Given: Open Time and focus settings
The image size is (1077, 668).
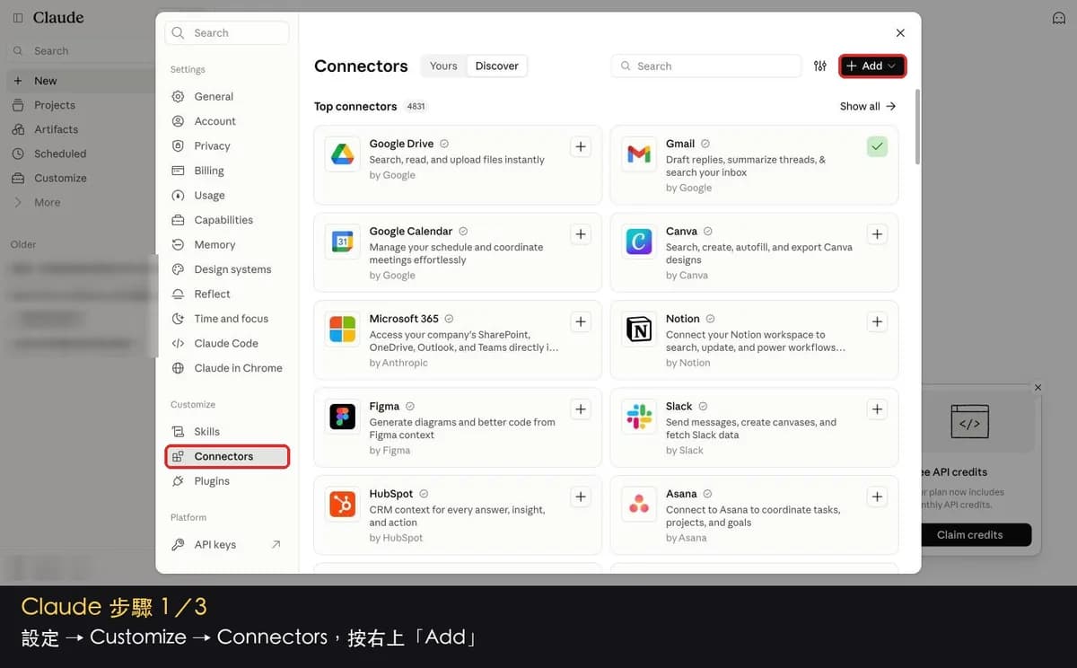Looking at the screenshot, I should tap(227, 319).
